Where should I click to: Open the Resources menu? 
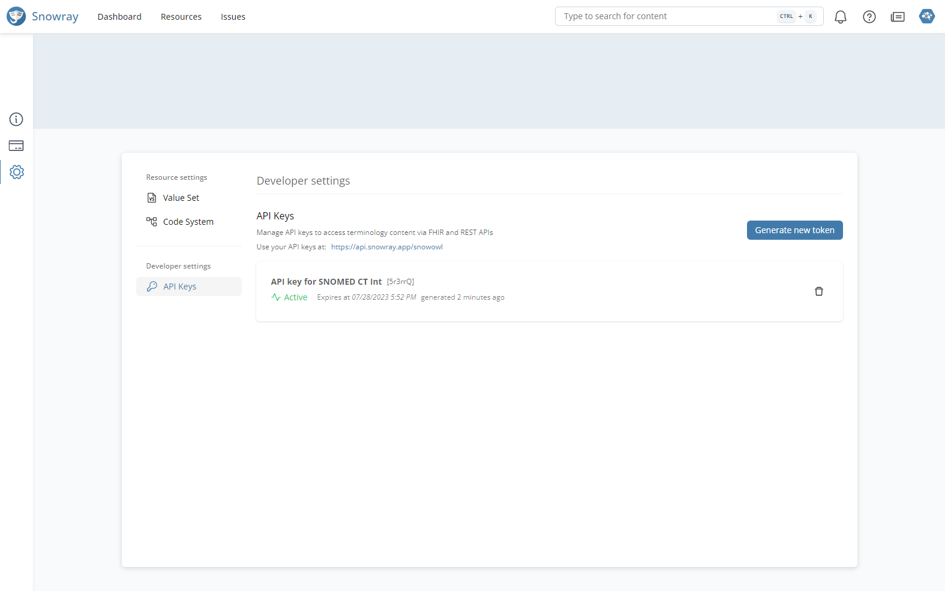[x=181, y=17]
